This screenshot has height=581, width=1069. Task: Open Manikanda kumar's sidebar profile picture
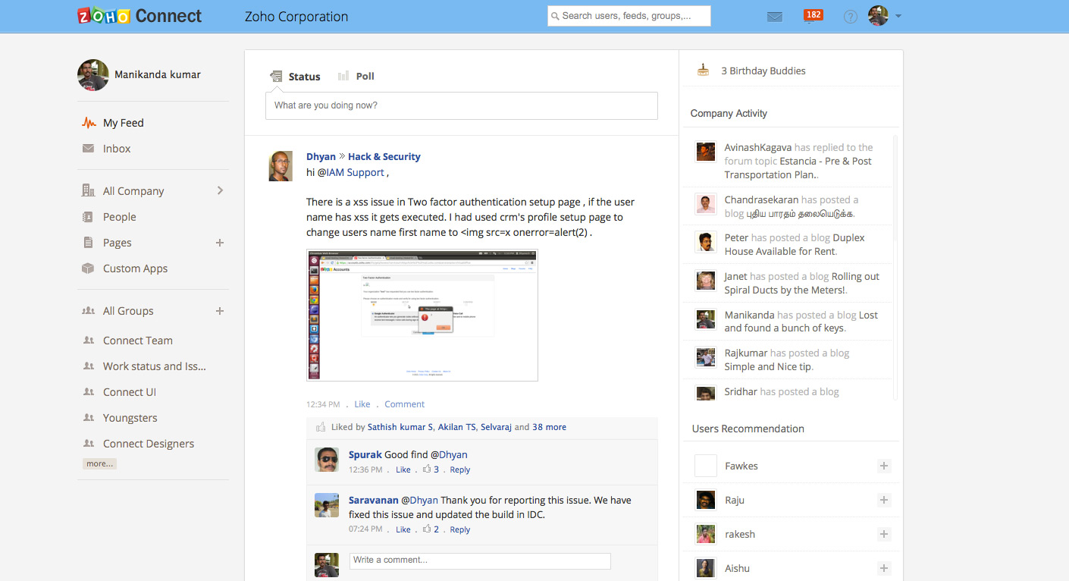(x=92, y=74)
